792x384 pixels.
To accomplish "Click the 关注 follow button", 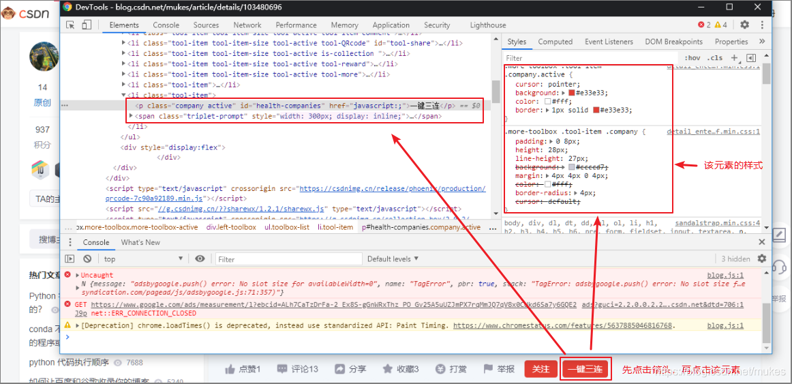I will (541, 369).
